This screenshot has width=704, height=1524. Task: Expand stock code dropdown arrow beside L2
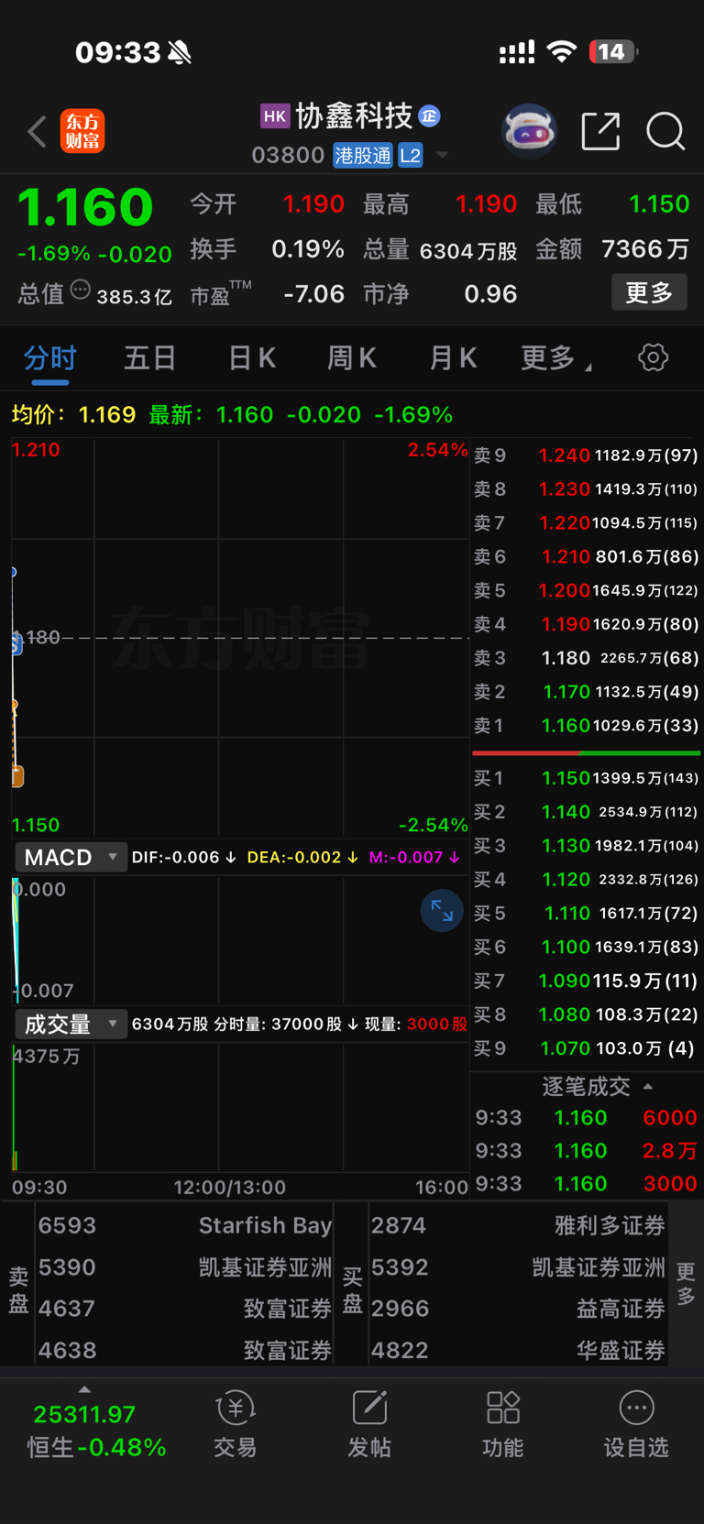pyautogui.click(x=443, y=155)
